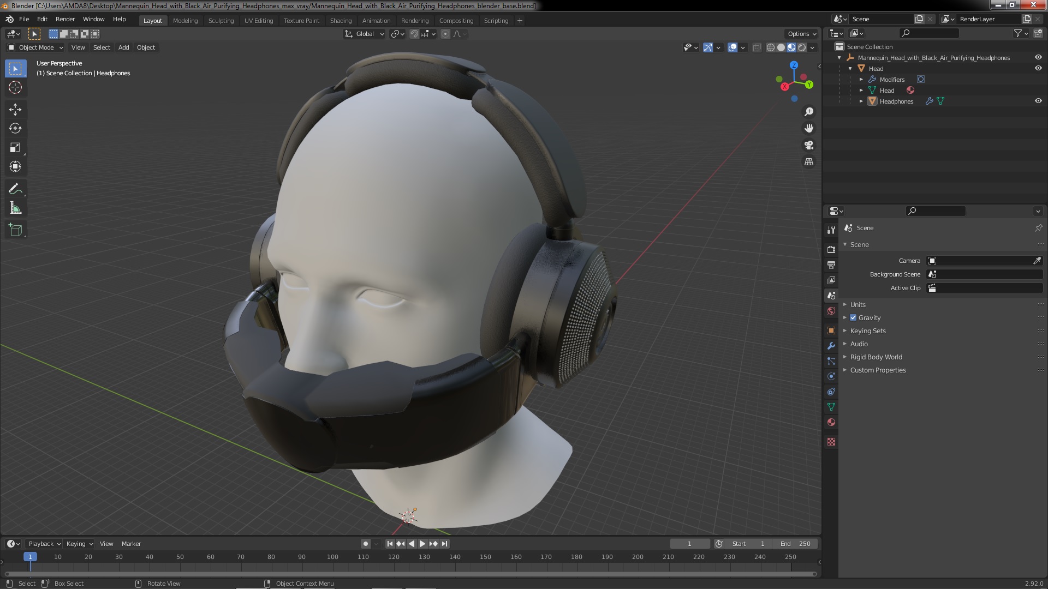Viewport: 1048px width, 589px height.
Task: Select the Rotate tool
Action: [15, 129]
